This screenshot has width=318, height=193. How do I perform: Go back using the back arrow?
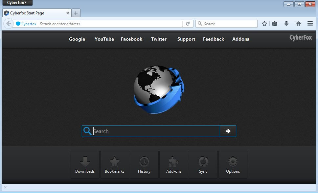click(9, 24)
